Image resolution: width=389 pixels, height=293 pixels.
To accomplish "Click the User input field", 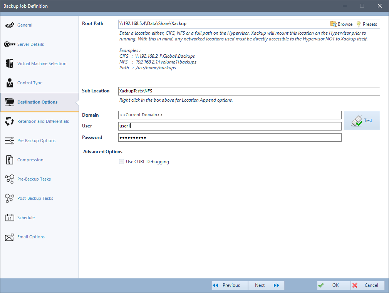I will [x=230, y=126].
